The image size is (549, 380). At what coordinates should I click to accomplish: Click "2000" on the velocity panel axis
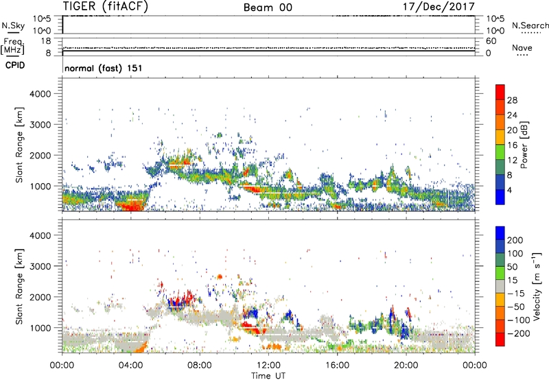coord(40,297)
